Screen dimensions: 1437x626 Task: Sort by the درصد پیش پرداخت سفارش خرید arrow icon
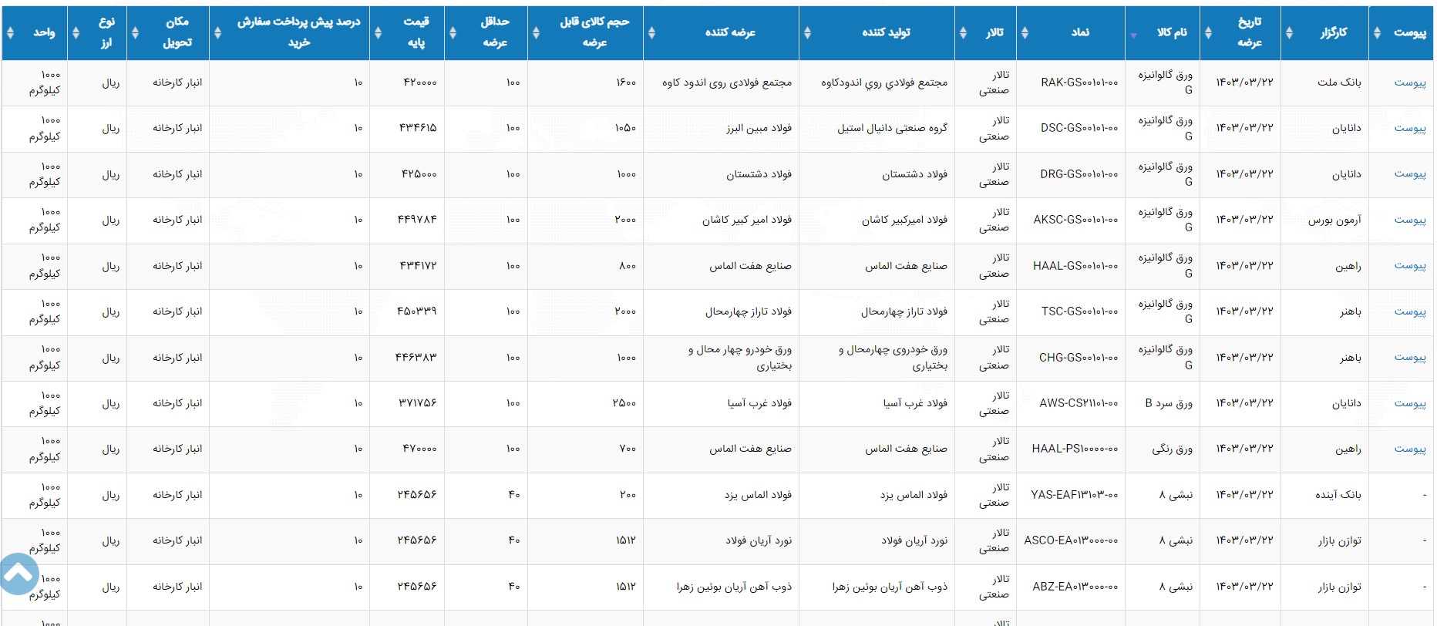click(x=217, y=32)
